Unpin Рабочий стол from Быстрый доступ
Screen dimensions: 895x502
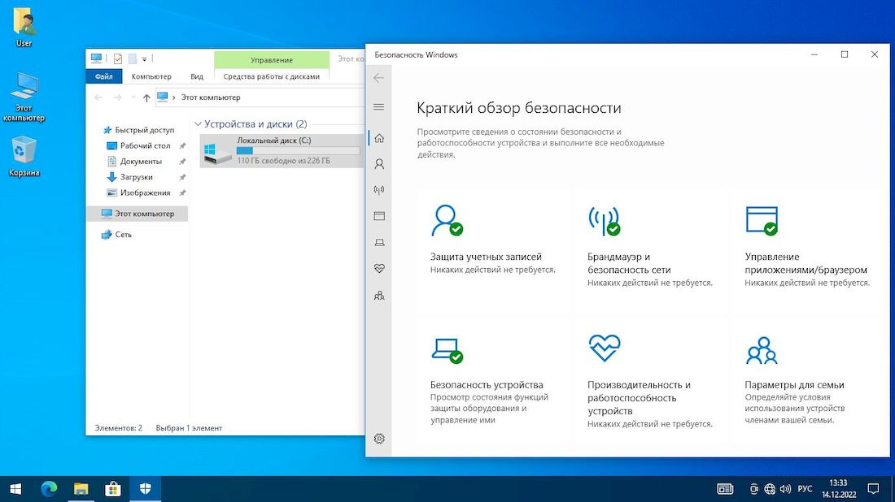(182, 145)
